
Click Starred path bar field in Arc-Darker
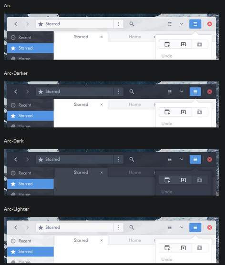pos(74,92)
